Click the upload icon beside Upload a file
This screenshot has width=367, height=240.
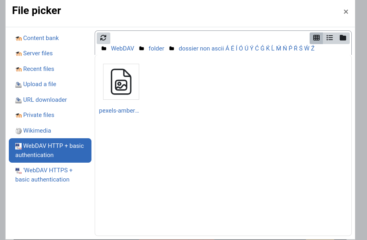pyautogui.click(x=18, y=85)
